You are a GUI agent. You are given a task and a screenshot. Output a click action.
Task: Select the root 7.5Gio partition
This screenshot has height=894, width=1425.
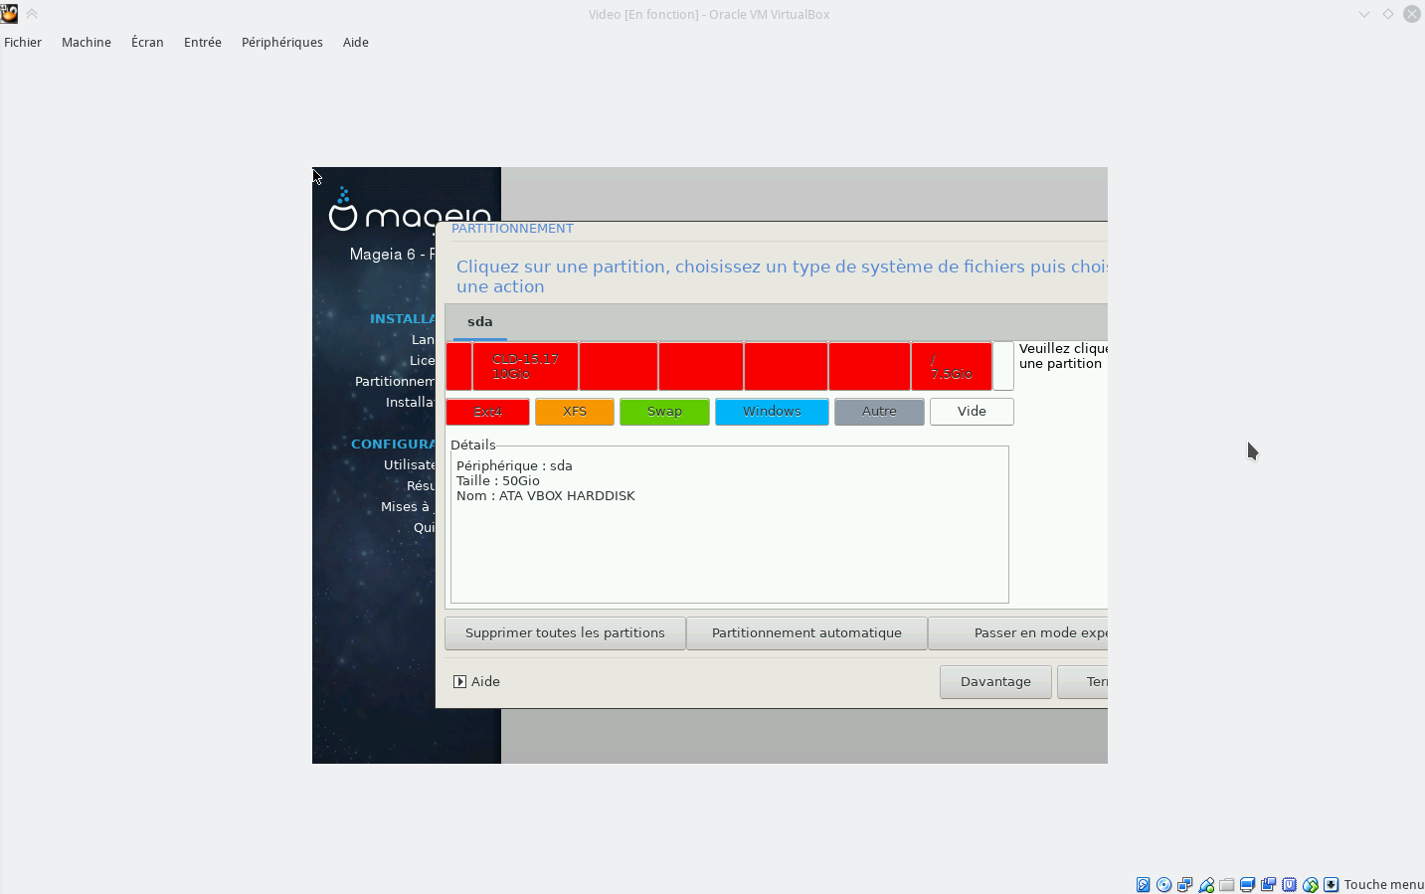tap(952, 366)
